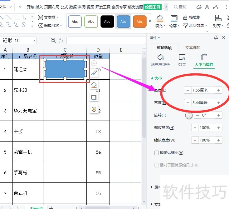
Task: Open the 插入 ribbon tab
Action: click(39, 7)
